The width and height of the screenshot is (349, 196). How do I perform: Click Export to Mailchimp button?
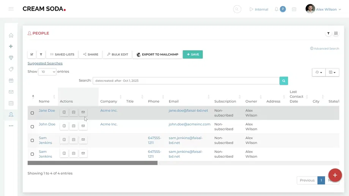pyautogui.click(x=157, y=55)
